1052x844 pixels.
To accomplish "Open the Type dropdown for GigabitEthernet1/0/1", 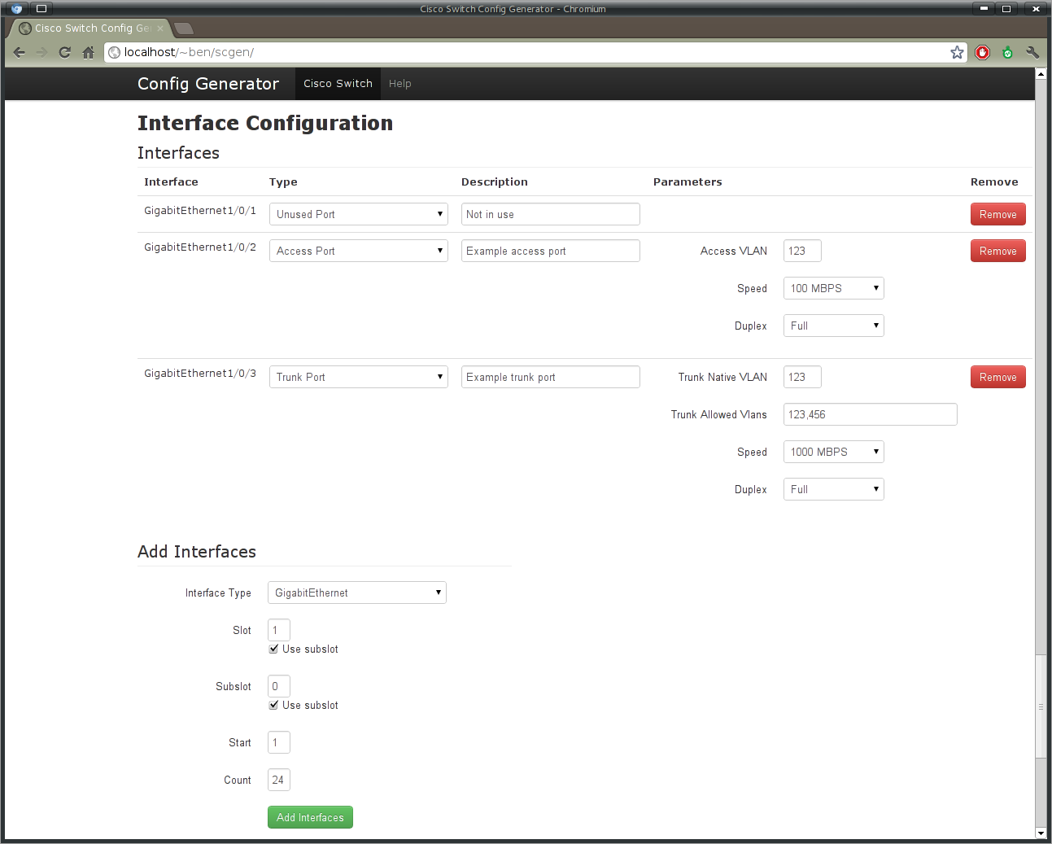I will (x=358, y=214).
